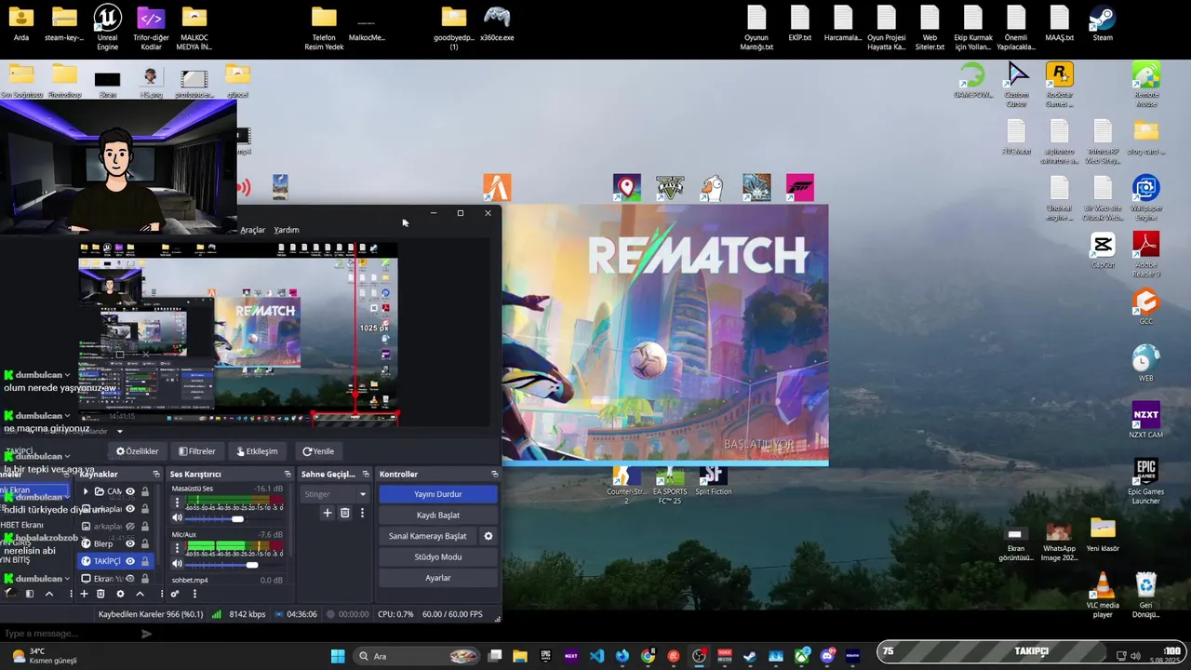Click Yayını Durdur to stop streaming
The width and height of the screenshot is (1191, 670).
[437, 494]
